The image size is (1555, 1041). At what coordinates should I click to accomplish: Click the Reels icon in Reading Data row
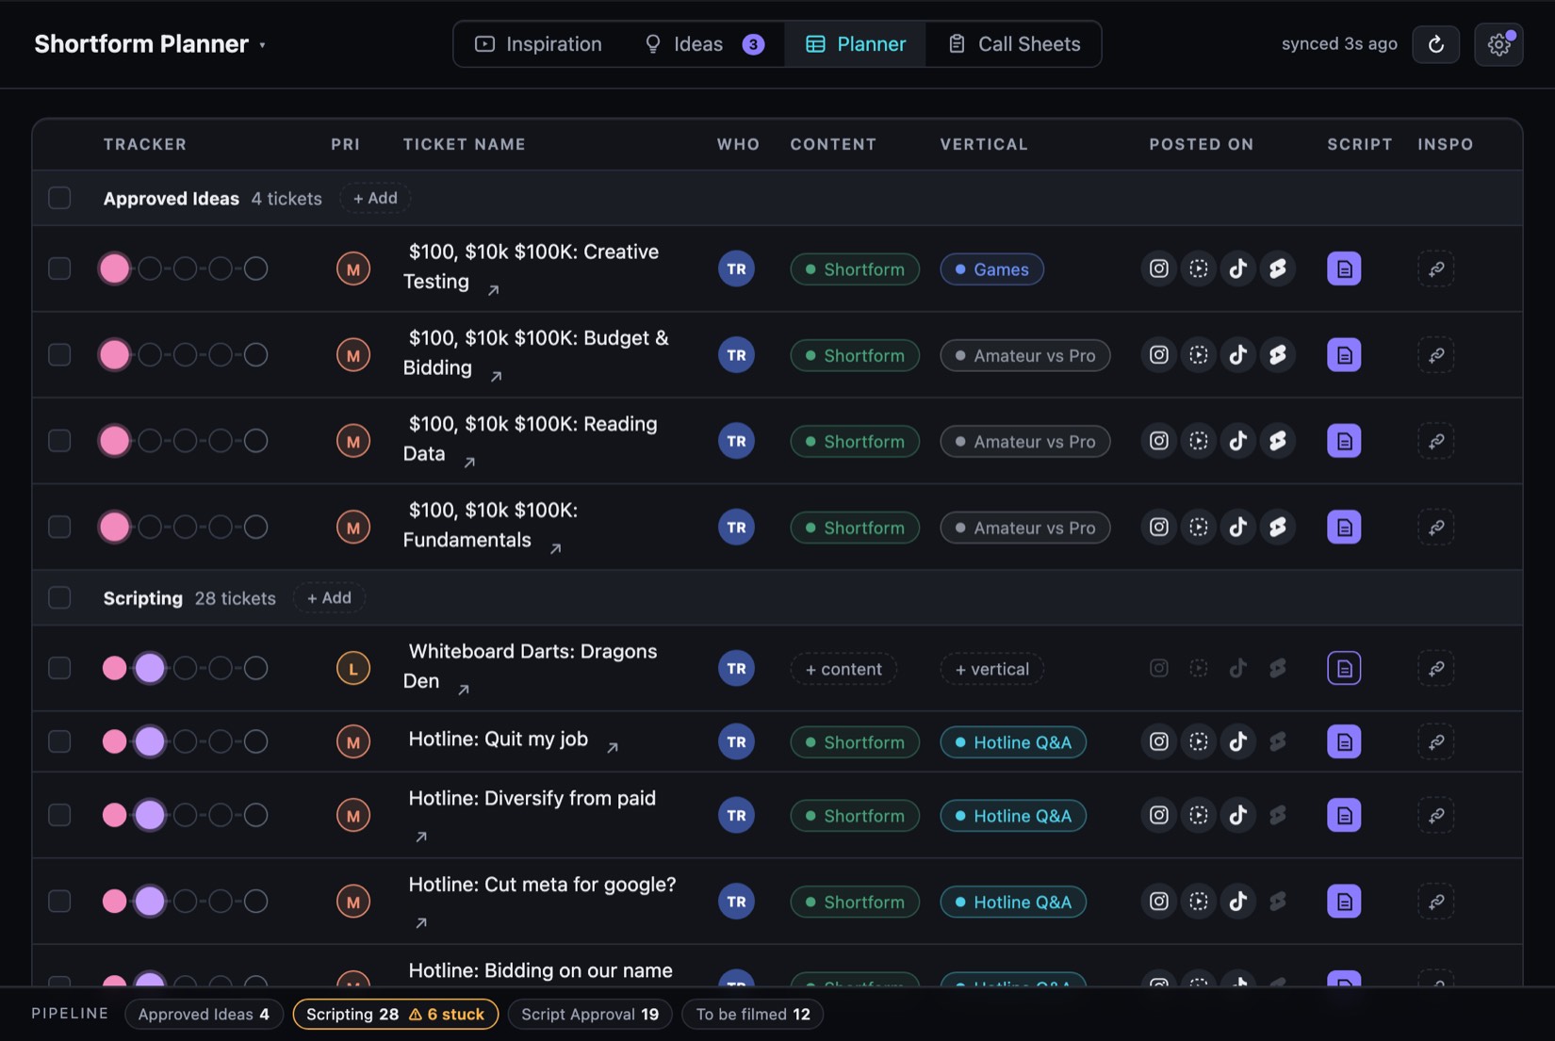1198,441
